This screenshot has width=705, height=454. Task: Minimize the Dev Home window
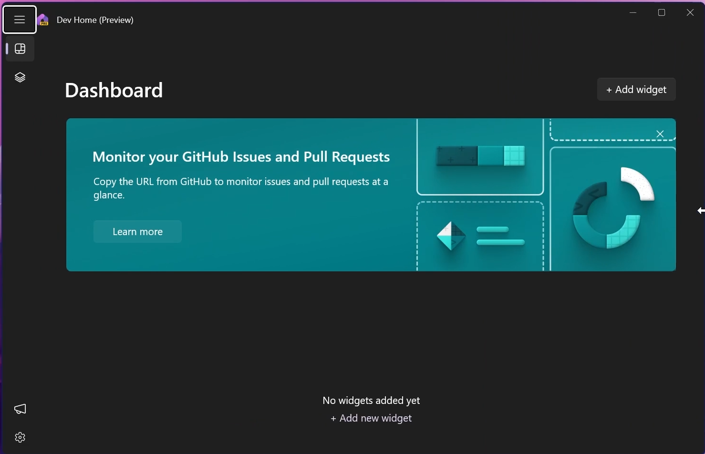pos(633,13)
